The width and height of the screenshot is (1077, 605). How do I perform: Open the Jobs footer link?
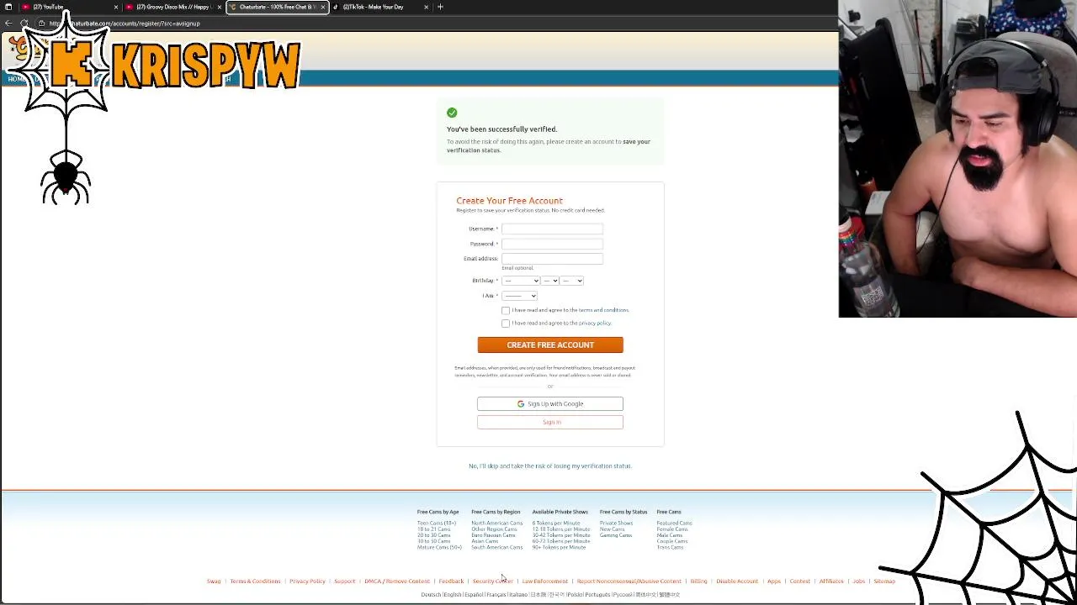858,581
